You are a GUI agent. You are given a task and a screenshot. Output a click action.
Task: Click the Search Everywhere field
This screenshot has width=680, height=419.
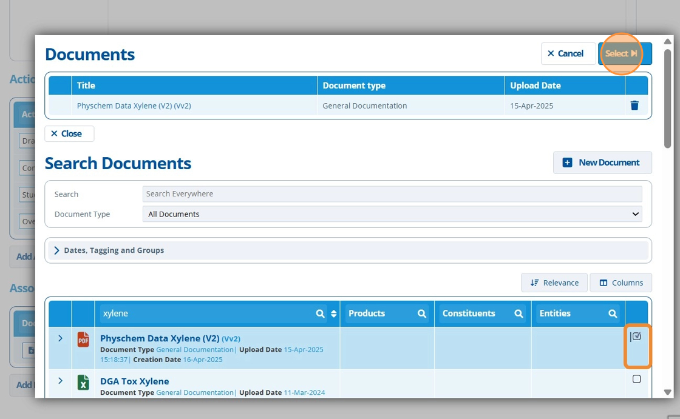click(x=392, y=193)
